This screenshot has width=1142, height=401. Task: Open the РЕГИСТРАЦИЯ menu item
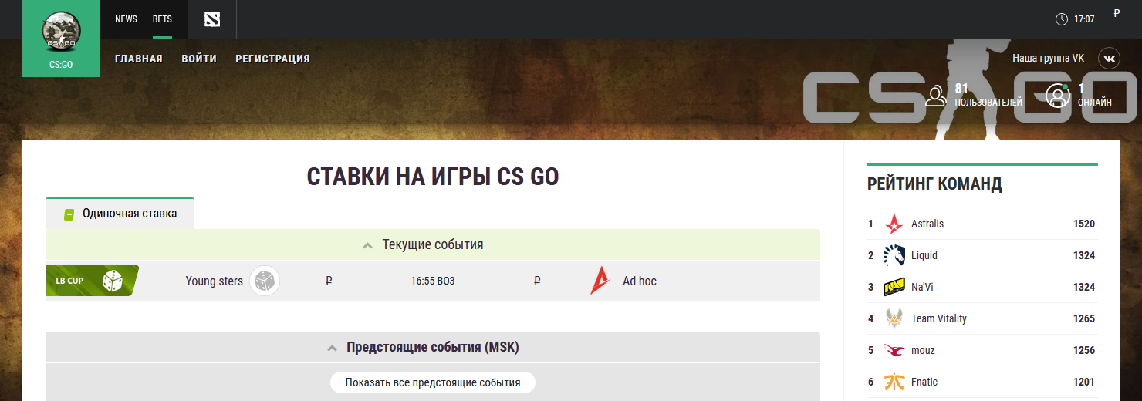(x=272, y=59)
